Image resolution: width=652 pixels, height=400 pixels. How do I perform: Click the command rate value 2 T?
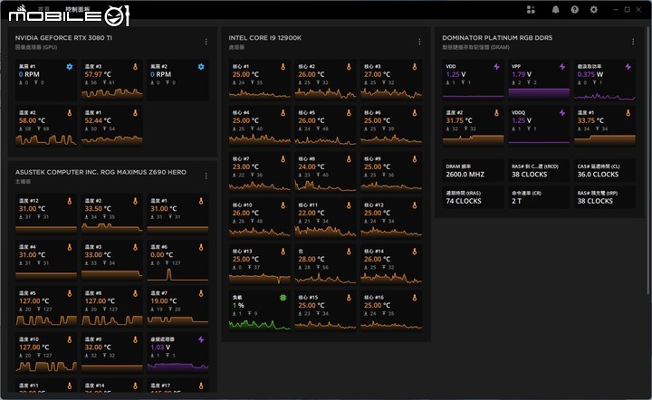(x=516, y=201)
